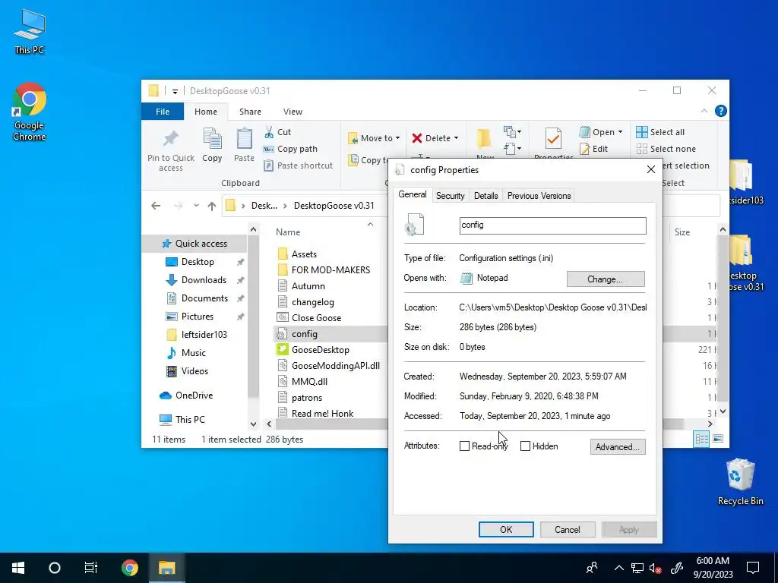Screen dimensions: 778x583
Task: Click the Select none icon
Action: coord(641,149)
